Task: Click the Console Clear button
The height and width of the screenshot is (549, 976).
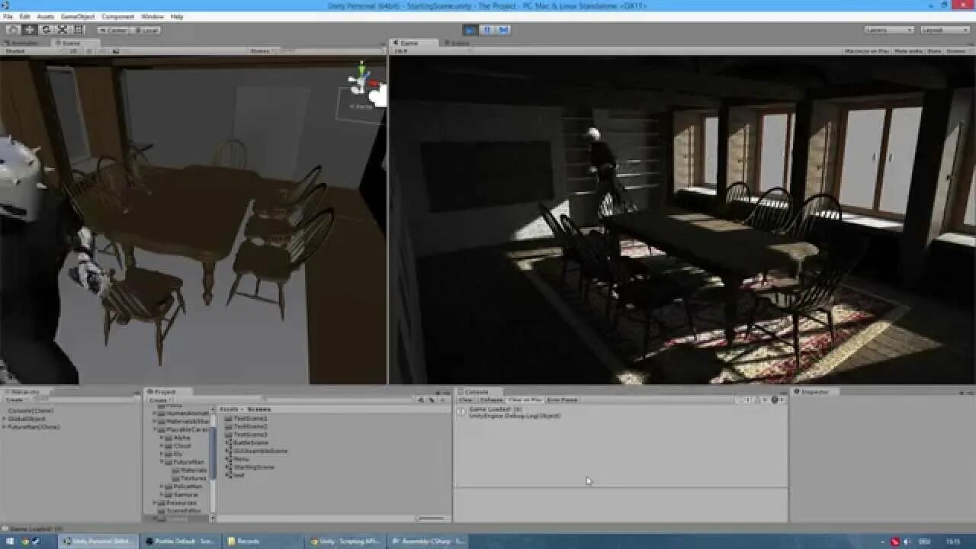Action: pyautogui.click(x=466, y=400)
